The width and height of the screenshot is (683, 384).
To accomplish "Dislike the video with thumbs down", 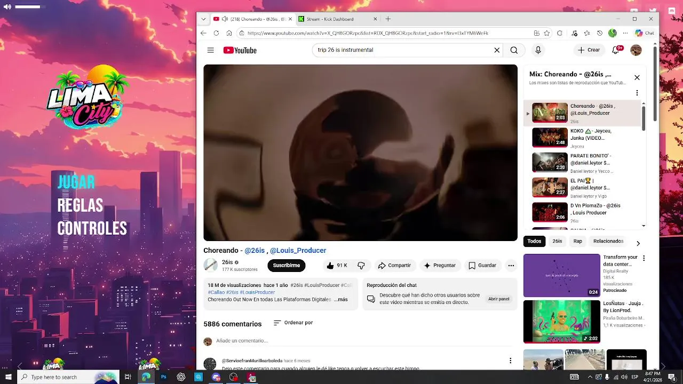I will [x=361, y=265].
